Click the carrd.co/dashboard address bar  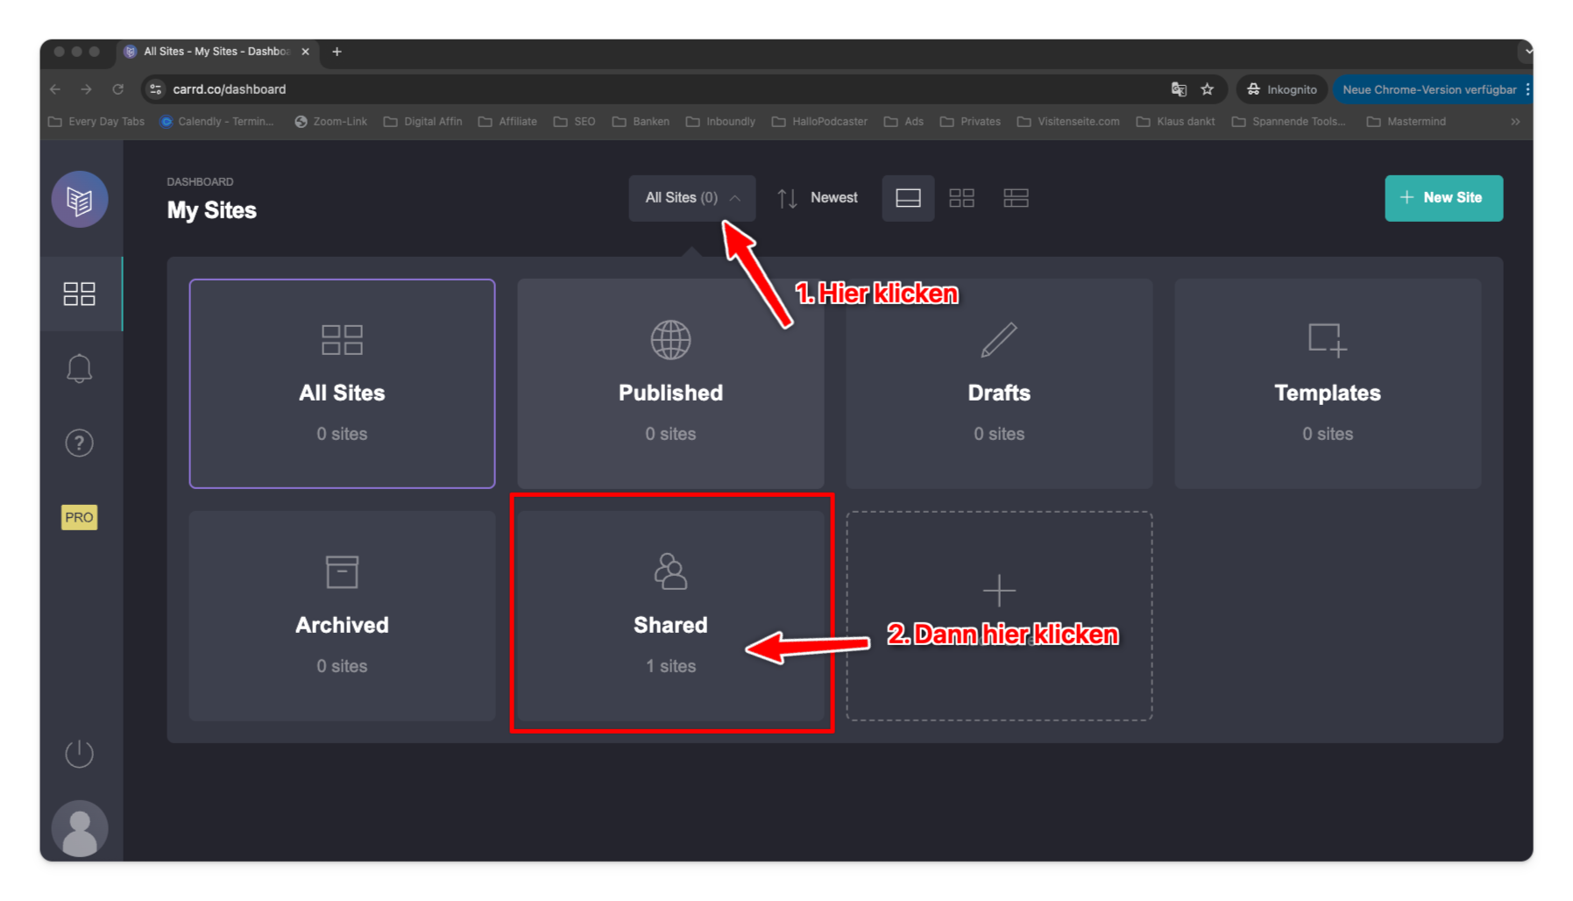pyautogui.click(x=613, y=89)
